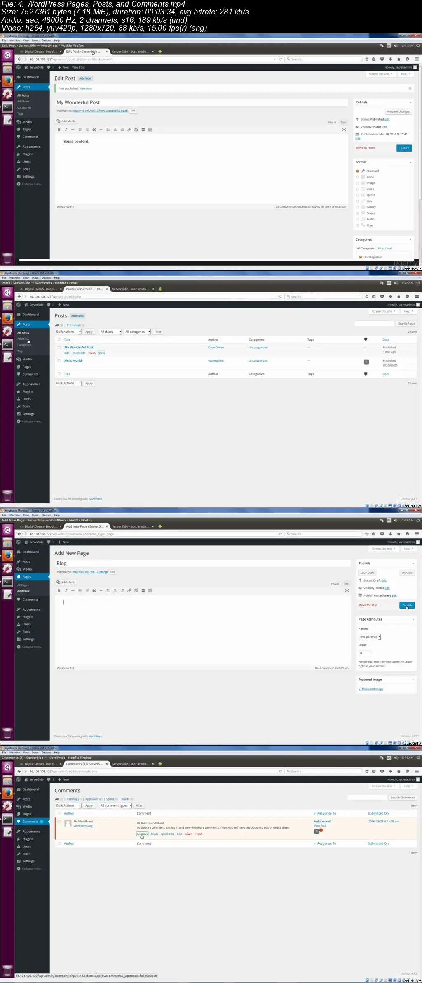Image resolution: width=422 pixels, height=983 pixels.
Task: Expand Screen Options in Edit Post frame
Action: tap(380, 74)
